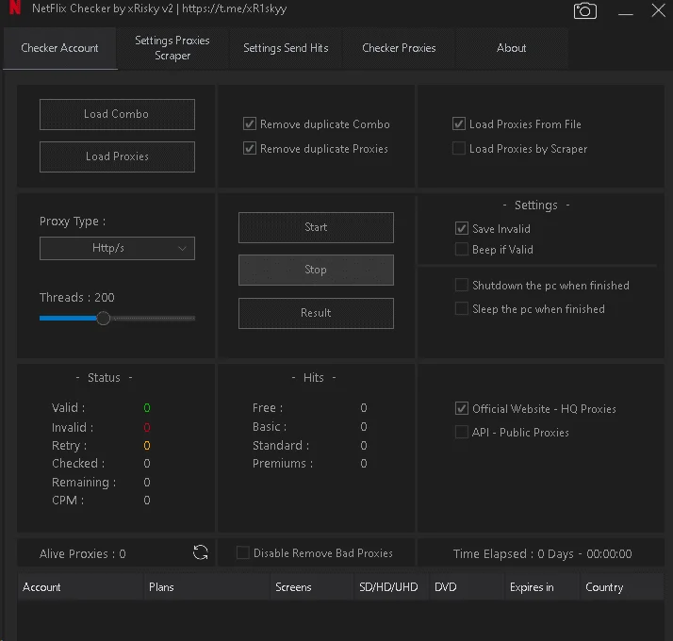Image resolution: width=673 pixels, height=641 pixels.
Task: Open the Settings Proxies Scraper tab
Action: click(172, 48)
